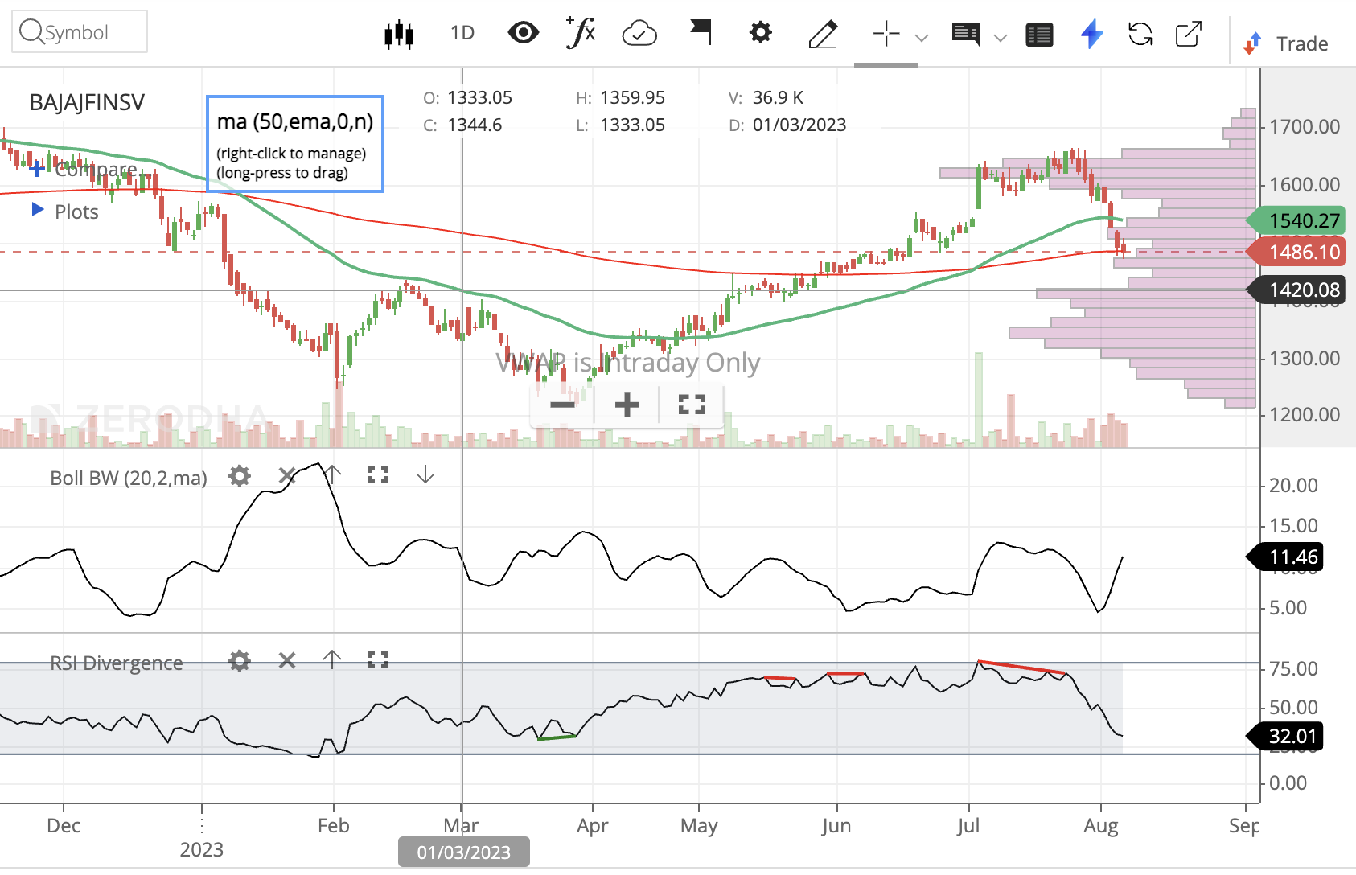Click the refresh chart icon
The height and width of the screenshot is (875, 1356).
pos(1140,34)
